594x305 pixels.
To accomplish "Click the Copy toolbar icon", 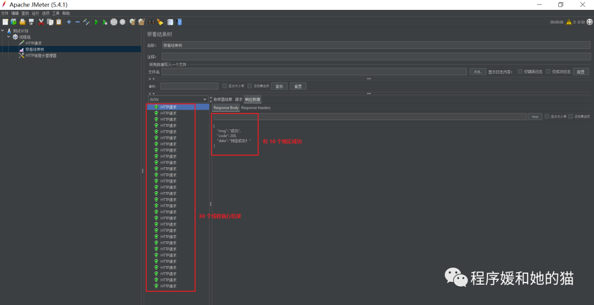I will click(50, 22).
